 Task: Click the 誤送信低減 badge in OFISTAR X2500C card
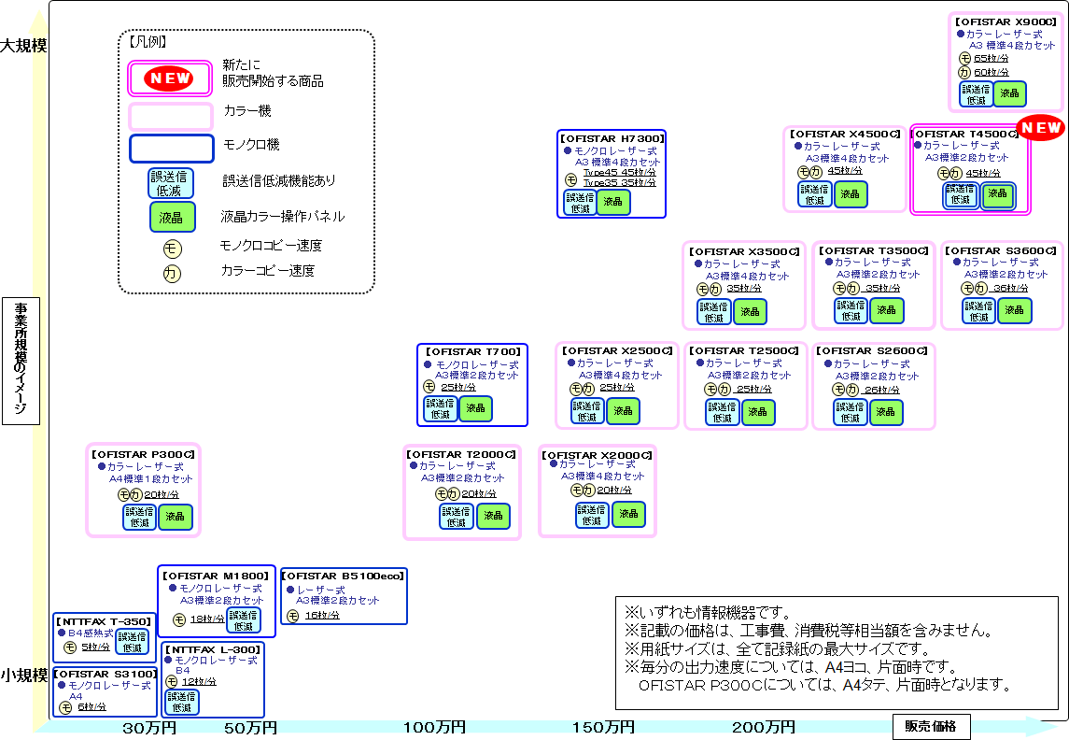pos(587,411)
